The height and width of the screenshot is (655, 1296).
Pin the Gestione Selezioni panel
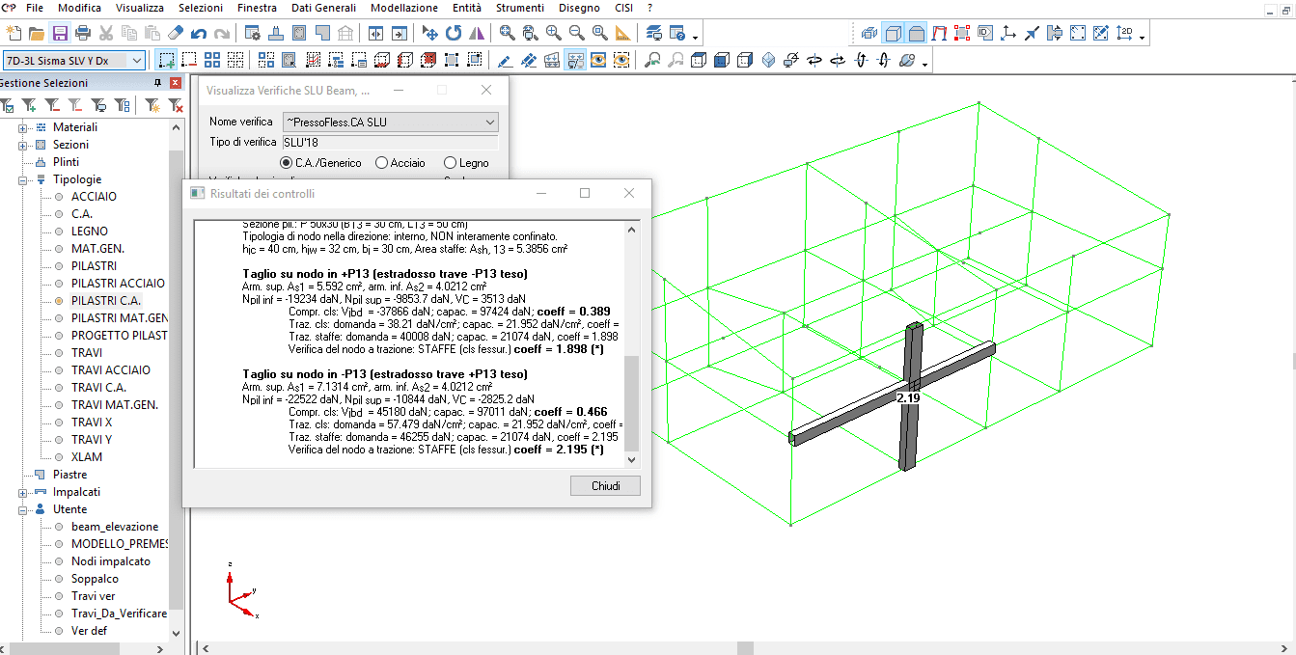[x=157, y=83]
